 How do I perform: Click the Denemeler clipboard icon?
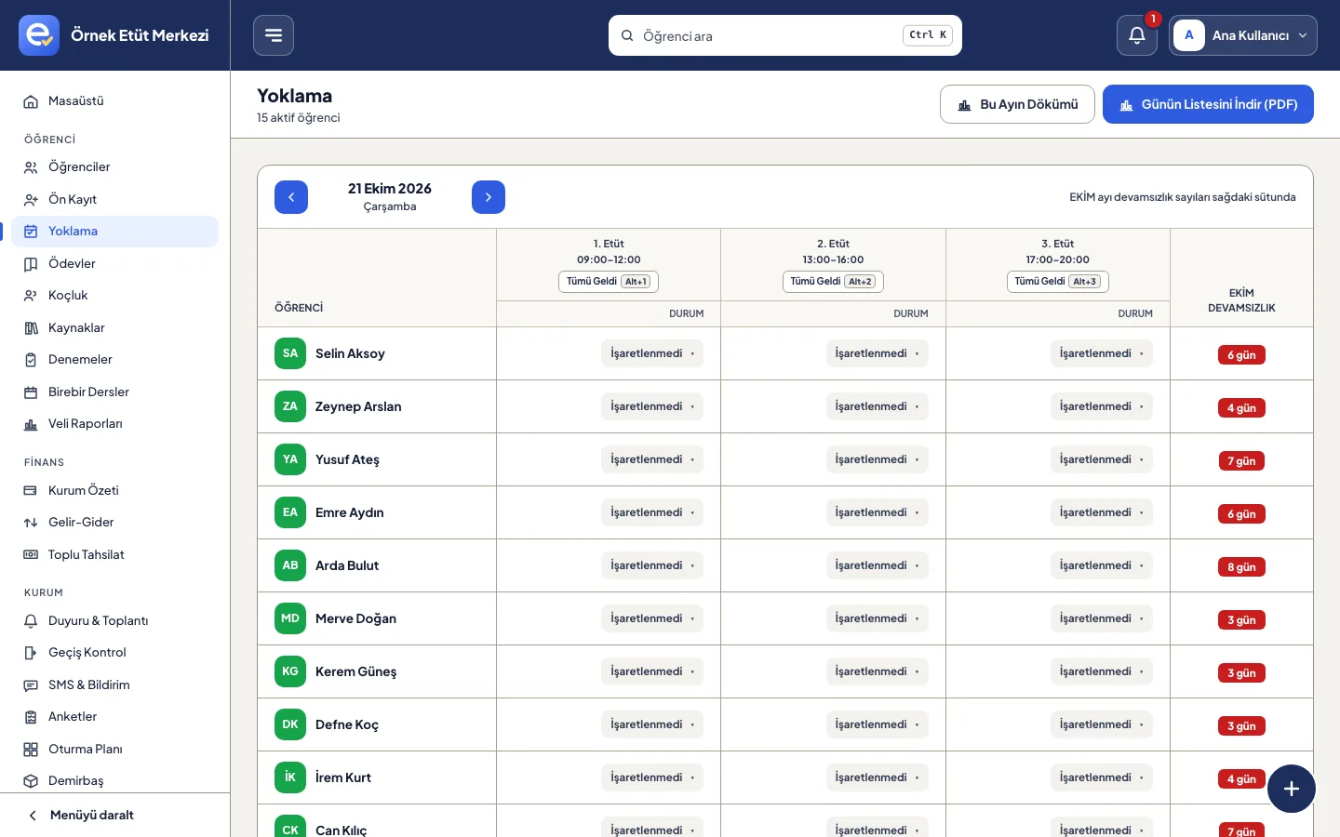31,360
